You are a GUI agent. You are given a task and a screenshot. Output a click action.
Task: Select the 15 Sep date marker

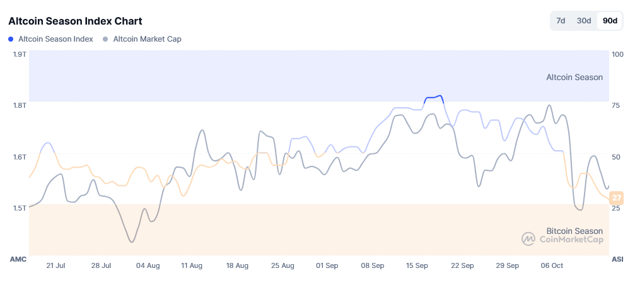pyautogui.click(x=417, y=266)
